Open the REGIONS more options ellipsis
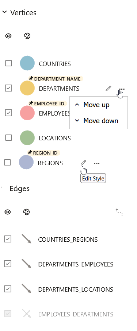 tap(96, 163)
